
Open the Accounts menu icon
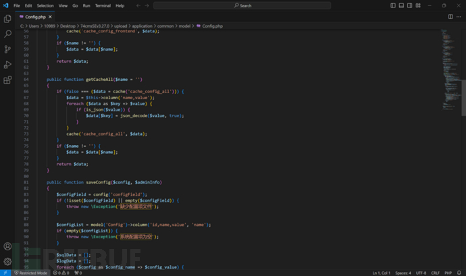[x=7, y=246]
